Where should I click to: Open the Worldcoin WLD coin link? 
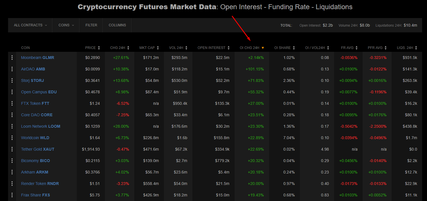[x=35, y=138]
